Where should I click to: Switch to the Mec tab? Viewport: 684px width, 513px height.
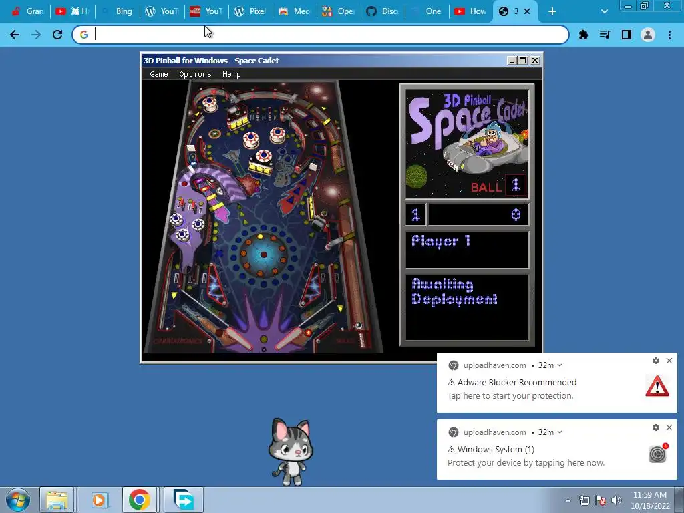(x=295, y=11)
